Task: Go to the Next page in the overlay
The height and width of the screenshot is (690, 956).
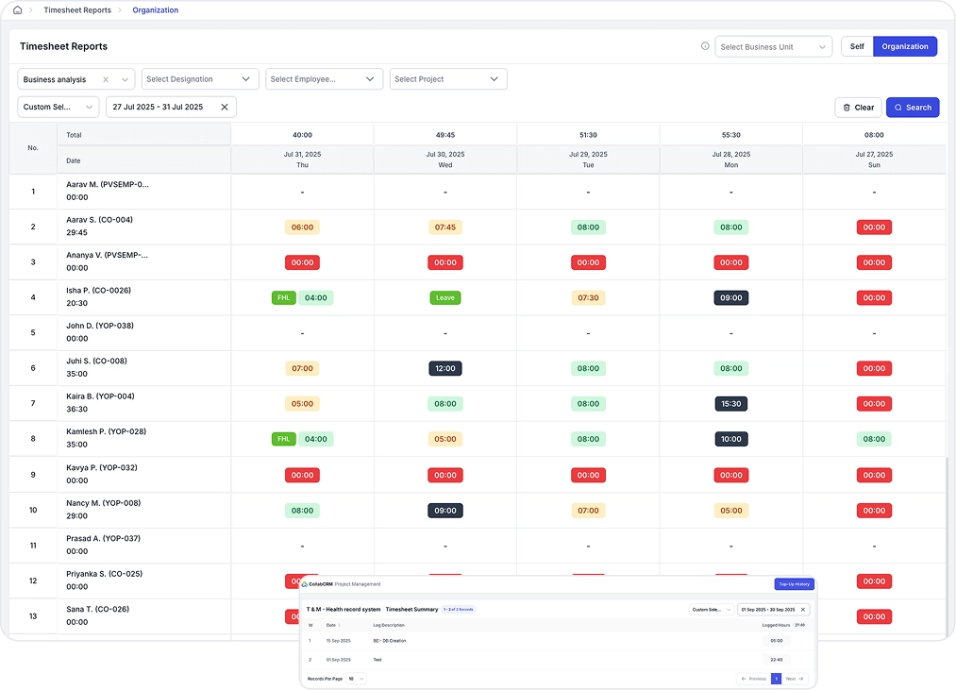Action: 795,679
